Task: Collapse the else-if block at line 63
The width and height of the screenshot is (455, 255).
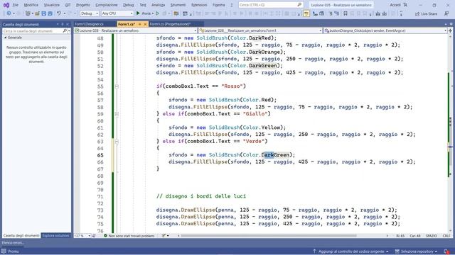Action: tap(117, 142)
